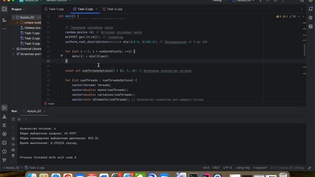This screenshot has height=177, width=315.
Task: Open the Services tool window icon
Action: (x=4, y=134)
